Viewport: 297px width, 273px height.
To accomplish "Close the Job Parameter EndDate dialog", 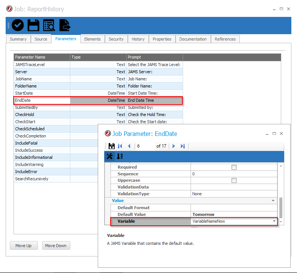I will coord(281,133).
